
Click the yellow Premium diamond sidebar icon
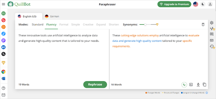(3, 63)
